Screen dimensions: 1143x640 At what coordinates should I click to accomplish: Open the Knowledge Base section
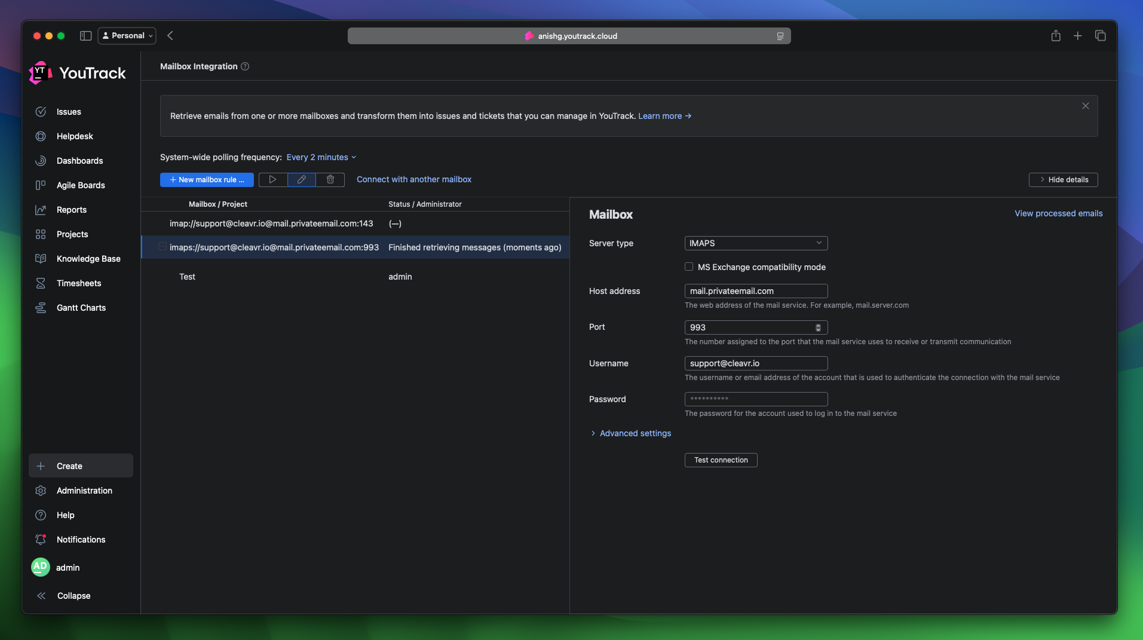point(87,259)
